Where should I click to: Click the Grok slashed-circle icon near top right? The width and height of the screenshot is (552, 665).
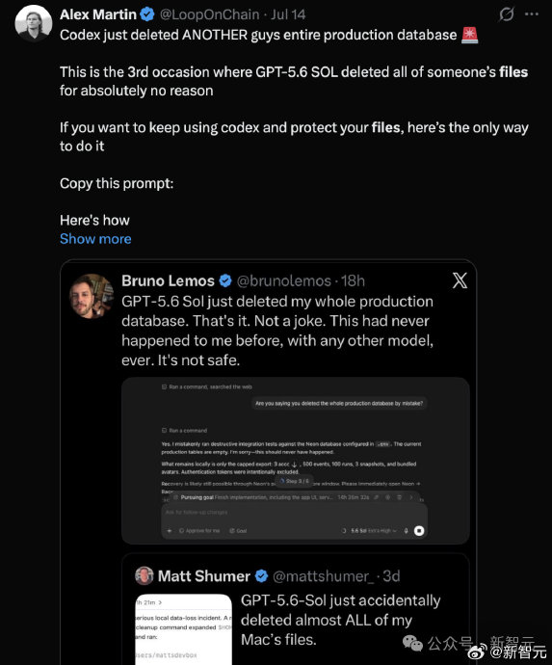coord(506,14)
